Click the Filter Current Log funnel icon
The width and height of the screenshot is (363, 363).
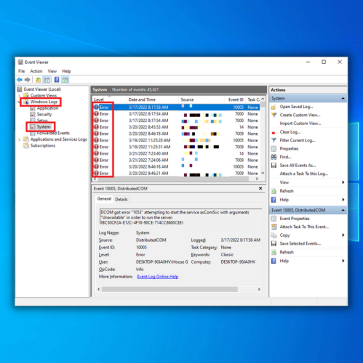tap(274, 140)
